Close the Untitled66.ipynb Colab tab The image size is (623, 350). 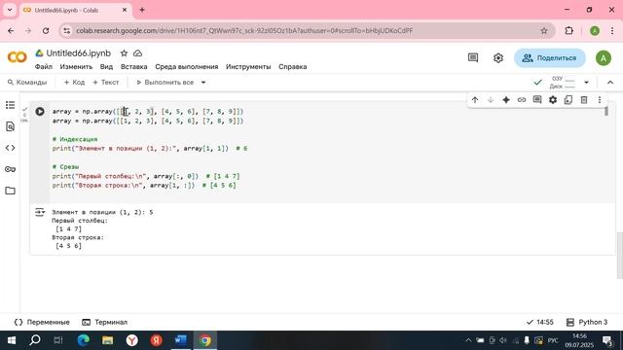point(125,10)
